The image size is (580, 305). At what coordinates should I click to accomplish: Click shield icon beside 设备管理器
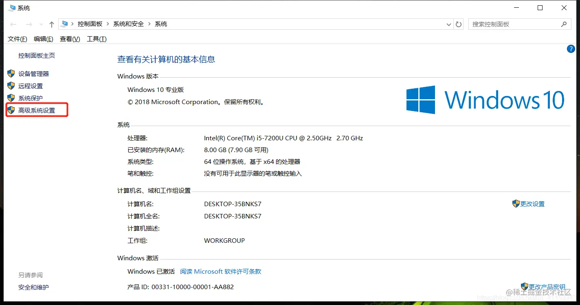[11, 74]
